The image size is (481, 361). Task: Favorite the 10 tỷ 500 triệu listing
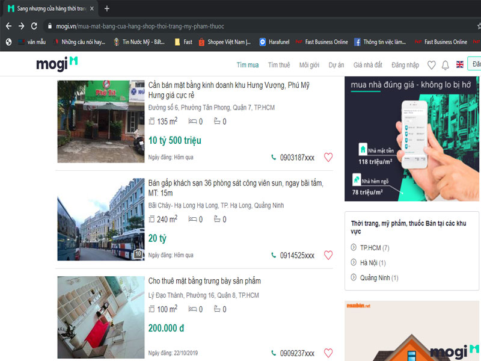tap(328, 157)
